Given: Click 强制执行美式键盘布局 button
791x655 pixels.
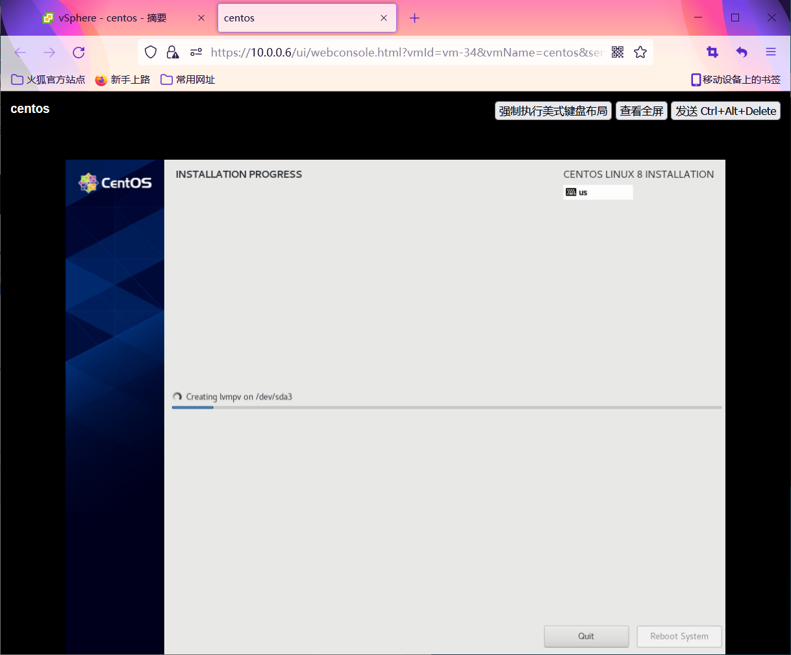Looking at the screenshot, I should click(553, 111).
